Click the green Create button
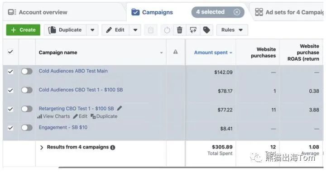 click(x=23, y=30)
